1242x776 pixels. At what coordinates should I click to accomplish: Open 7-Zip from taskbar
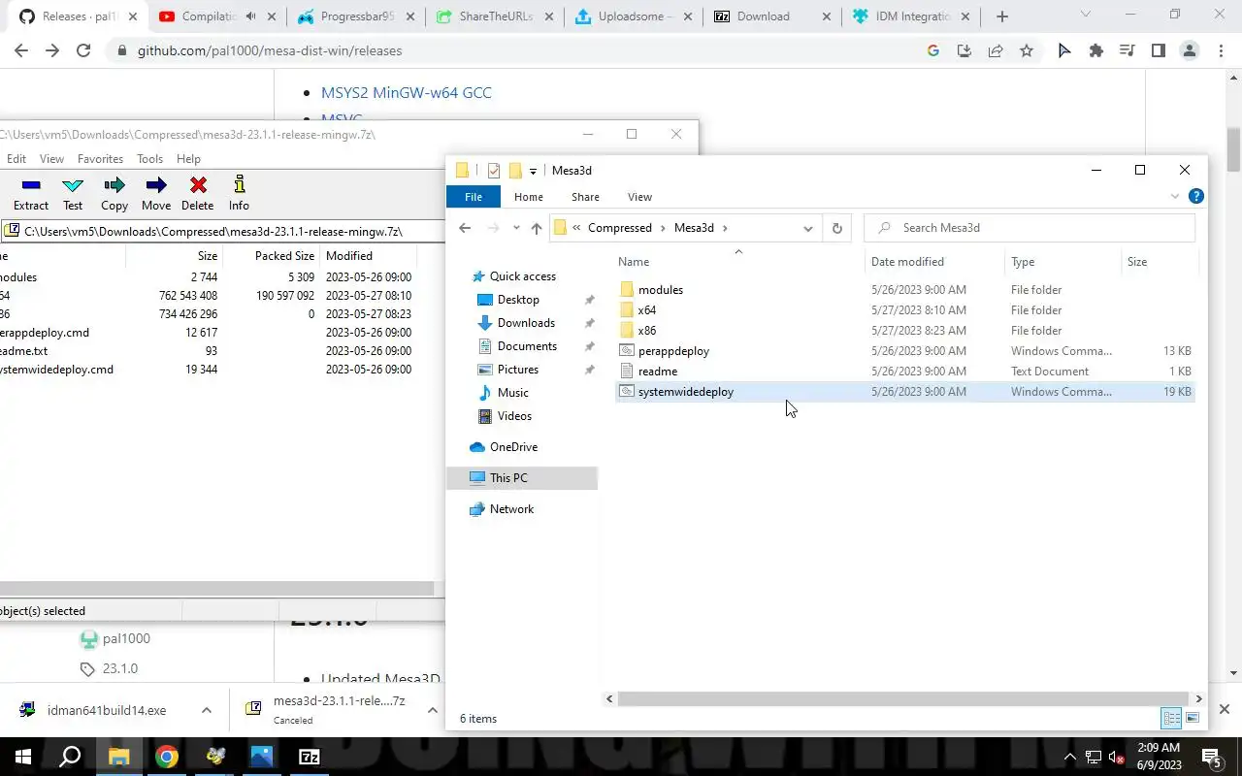click(x=310, y=757)
